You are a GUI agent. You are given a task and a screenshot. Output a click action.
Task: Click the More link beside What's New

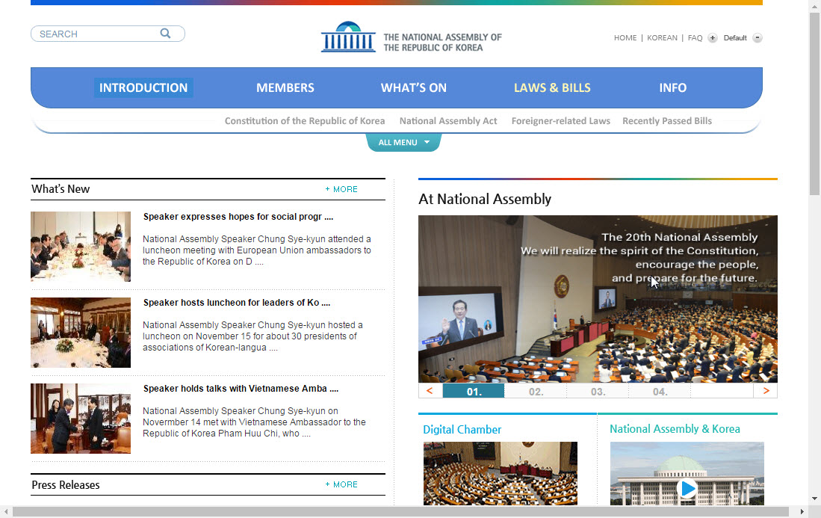pos(342,190)
